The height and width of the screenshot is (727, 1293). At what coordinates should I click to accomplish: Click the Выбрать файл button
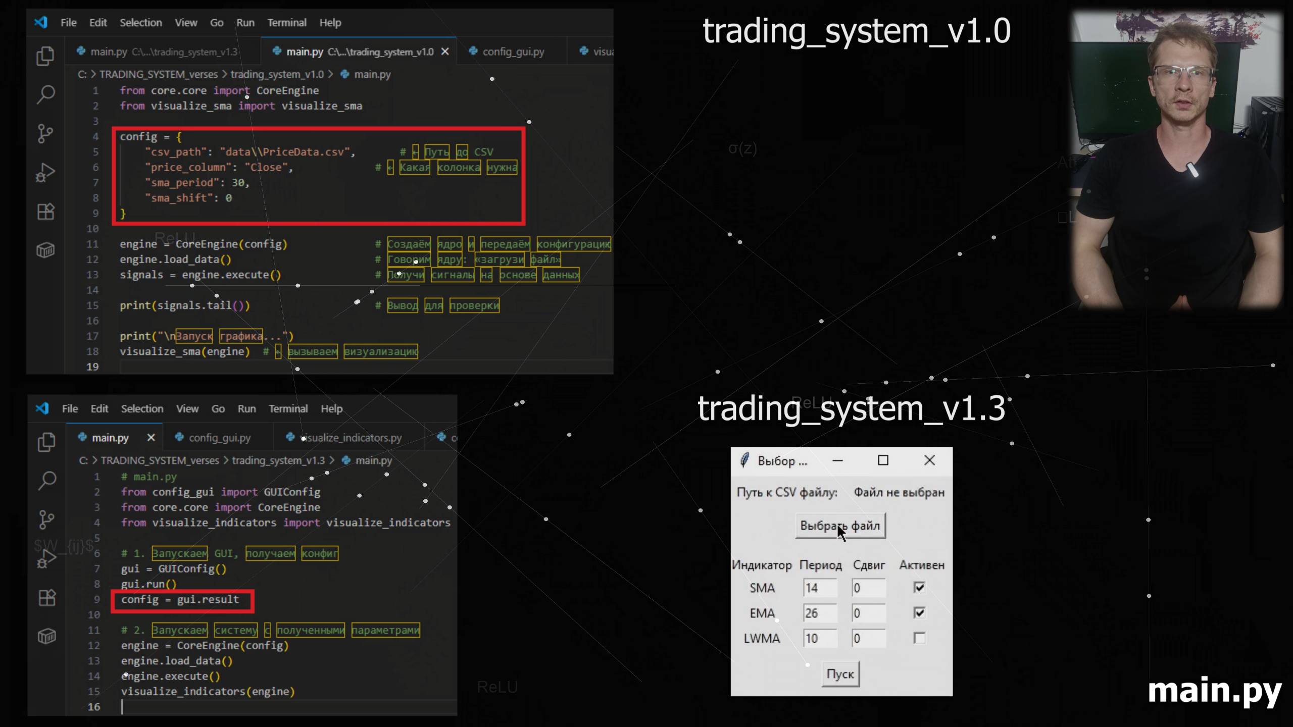(x=840, y=526)
